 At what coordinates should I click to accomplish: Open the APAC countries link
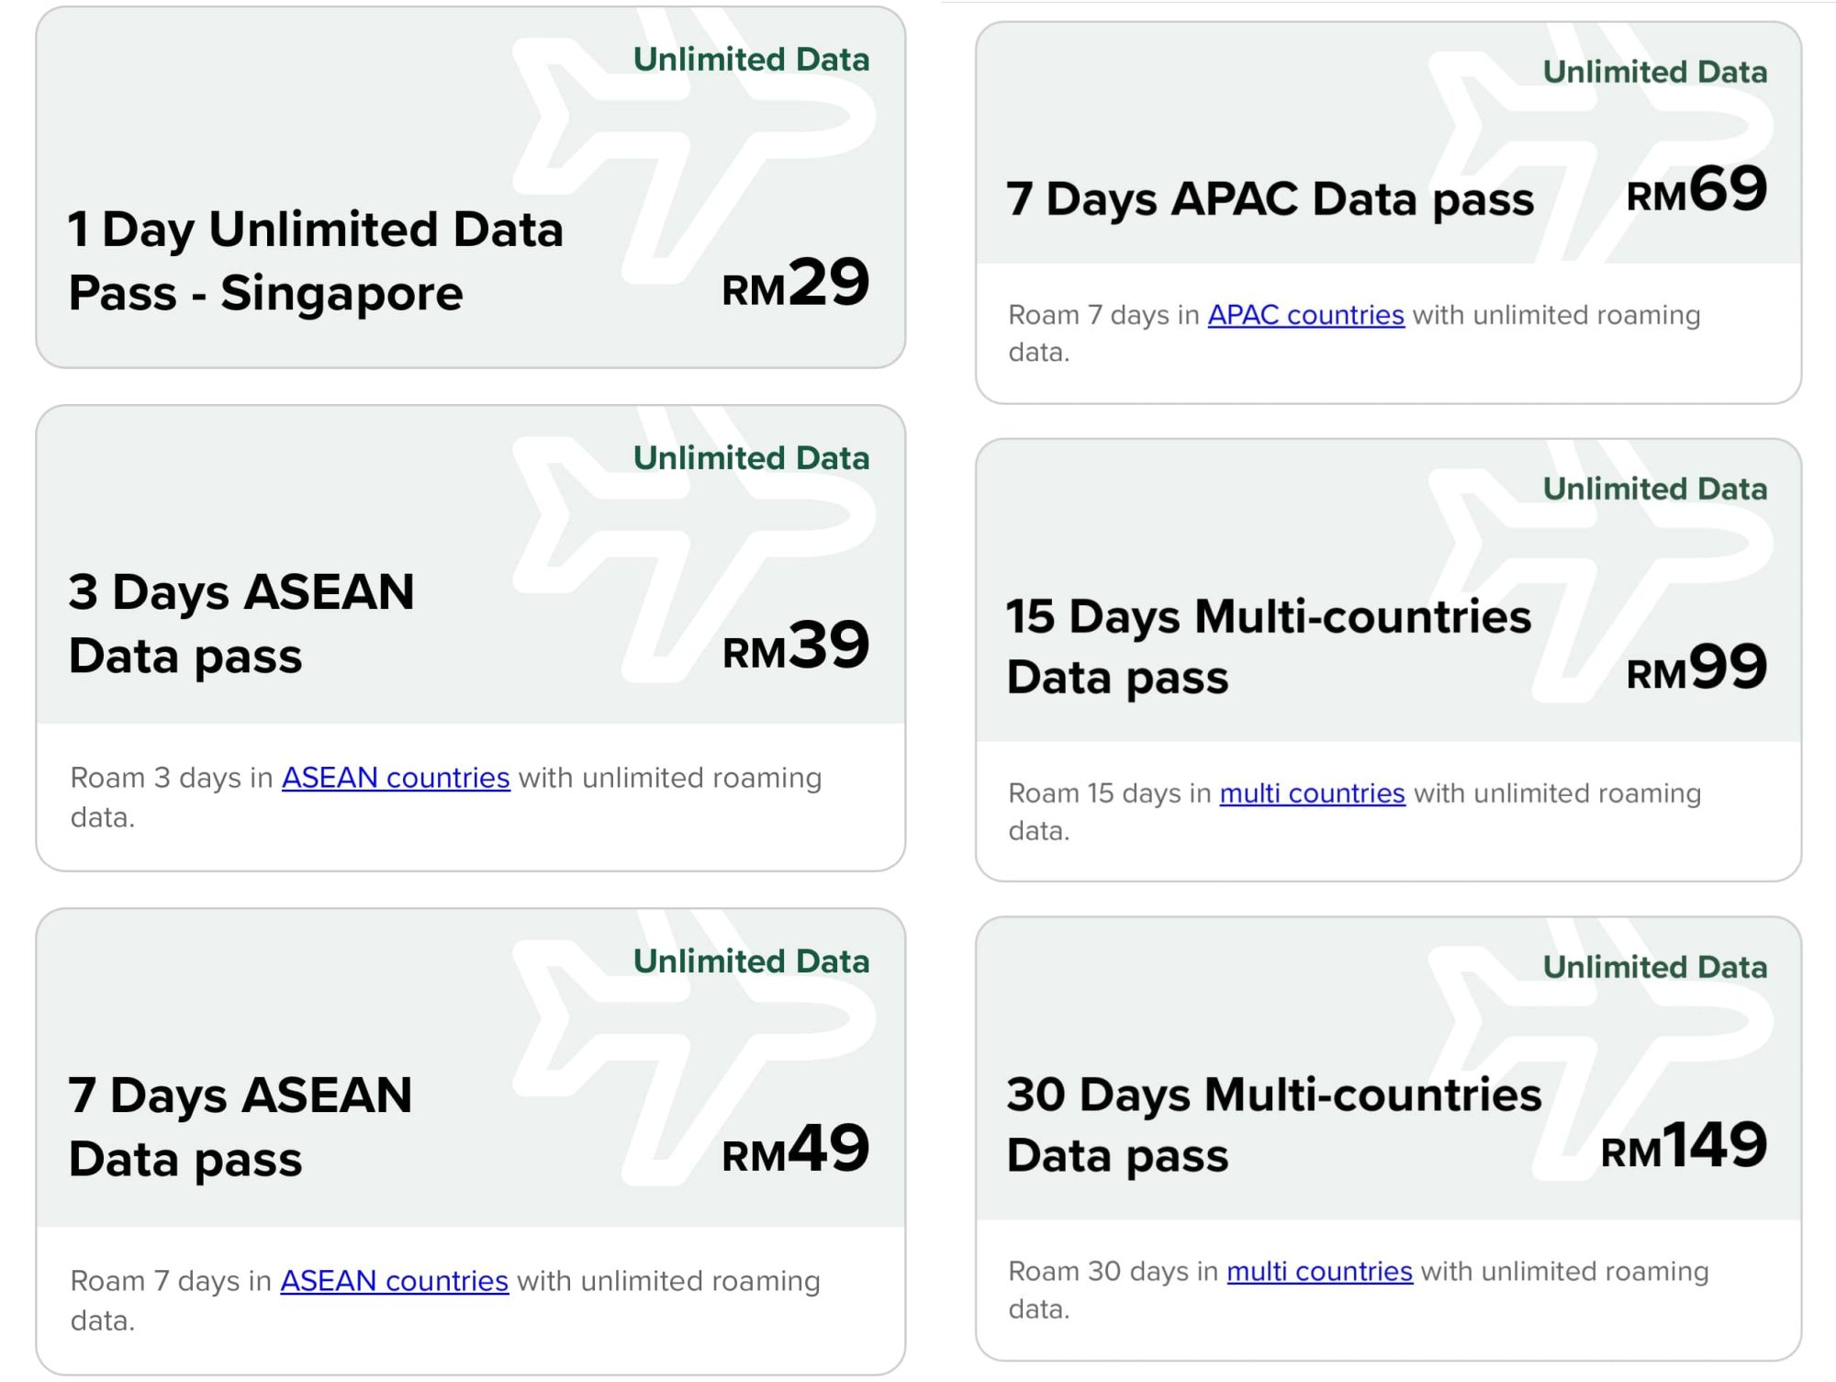pyautogui.click(x=1306, y=314)
